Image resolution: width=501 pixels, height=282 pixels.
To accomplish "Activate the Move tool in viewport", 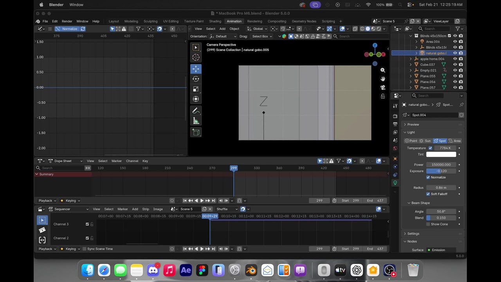I will tap(196, 69).
